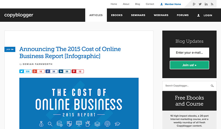Open the RSS feed icon

coord(212,4)
